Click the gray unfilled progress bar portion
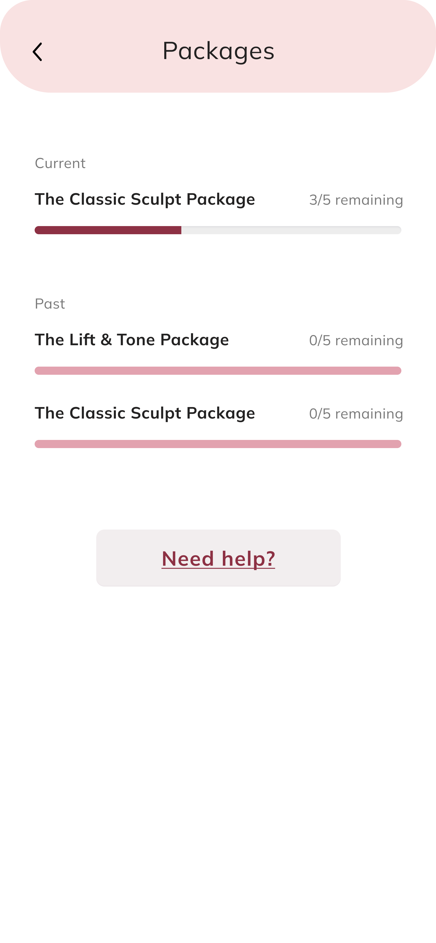Viewport: 436px width, 943px height. (291, 230)
